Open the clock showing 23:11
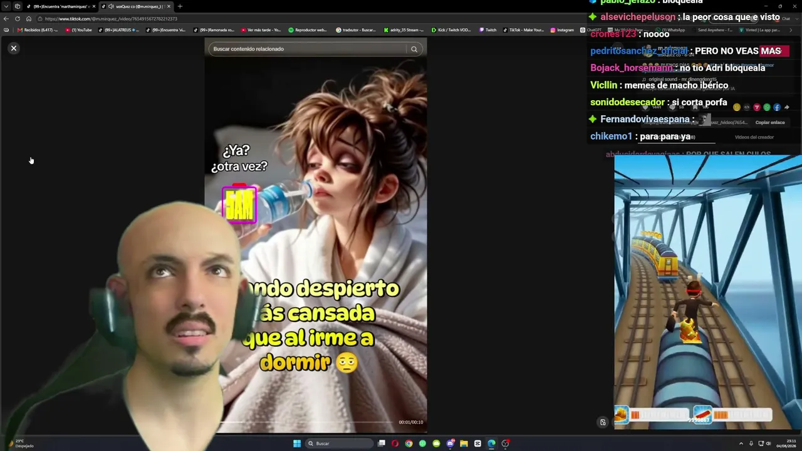The height and width of the screenshot is (451, 802). pos(786,443)
